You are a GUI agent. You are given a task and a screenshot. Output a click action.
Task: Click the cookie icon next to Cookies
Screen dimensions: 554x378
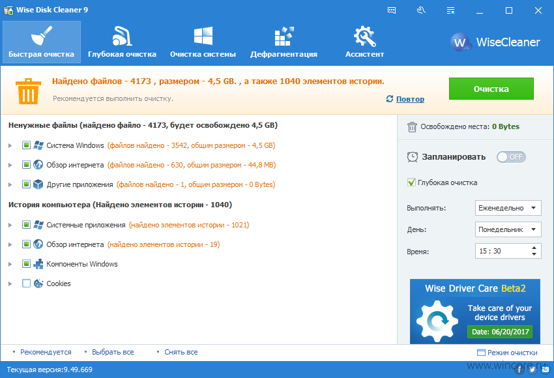[x=38, y=283]
